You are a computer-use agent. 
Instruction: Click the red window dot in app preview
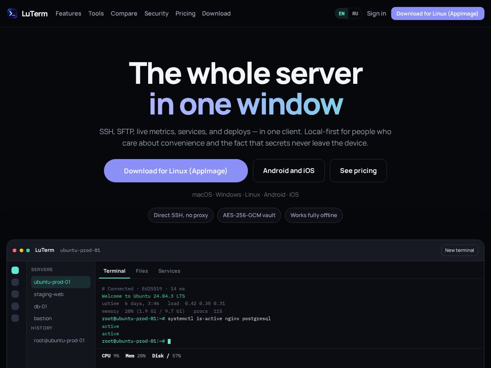pos(15,250)
